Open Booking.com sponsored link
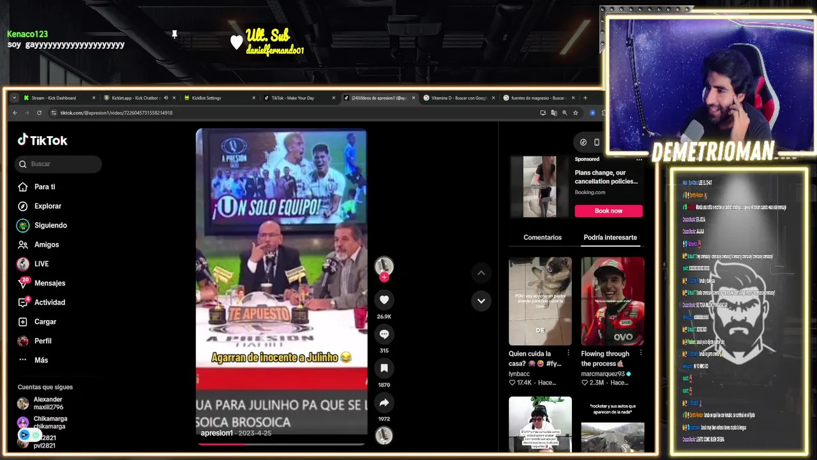This screenshot has width=817, height=460. click(590, 192)
